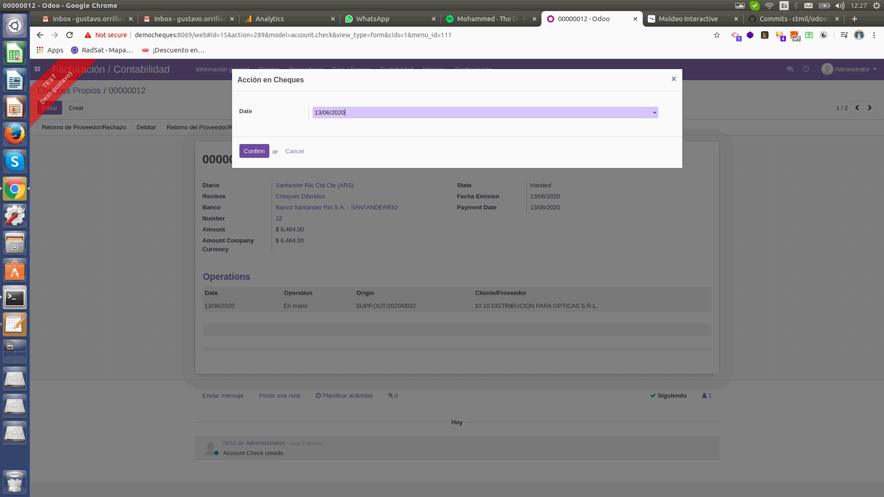This screenshot has height=497, width=884.
Task: Click Retorno de Proveedor/Rechazo button
Action: [x=84, y=127]
